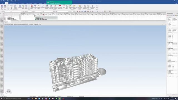Dismiss the green notification toast
This screenshot has width=178, height=100.
click(x=70, y=2)
